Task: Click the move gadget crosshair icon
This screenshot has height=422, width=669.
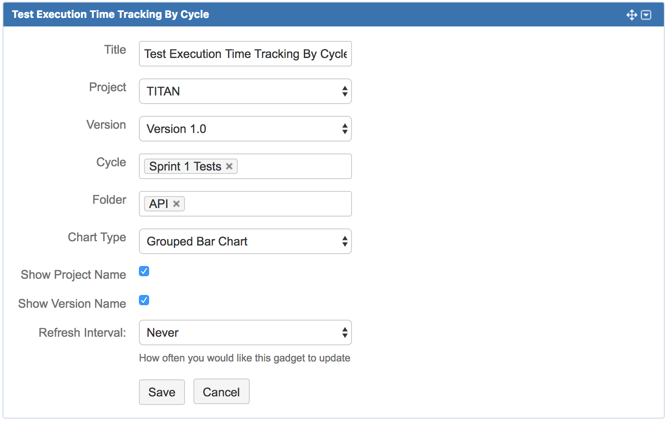Action: click(x=632, y=15)
